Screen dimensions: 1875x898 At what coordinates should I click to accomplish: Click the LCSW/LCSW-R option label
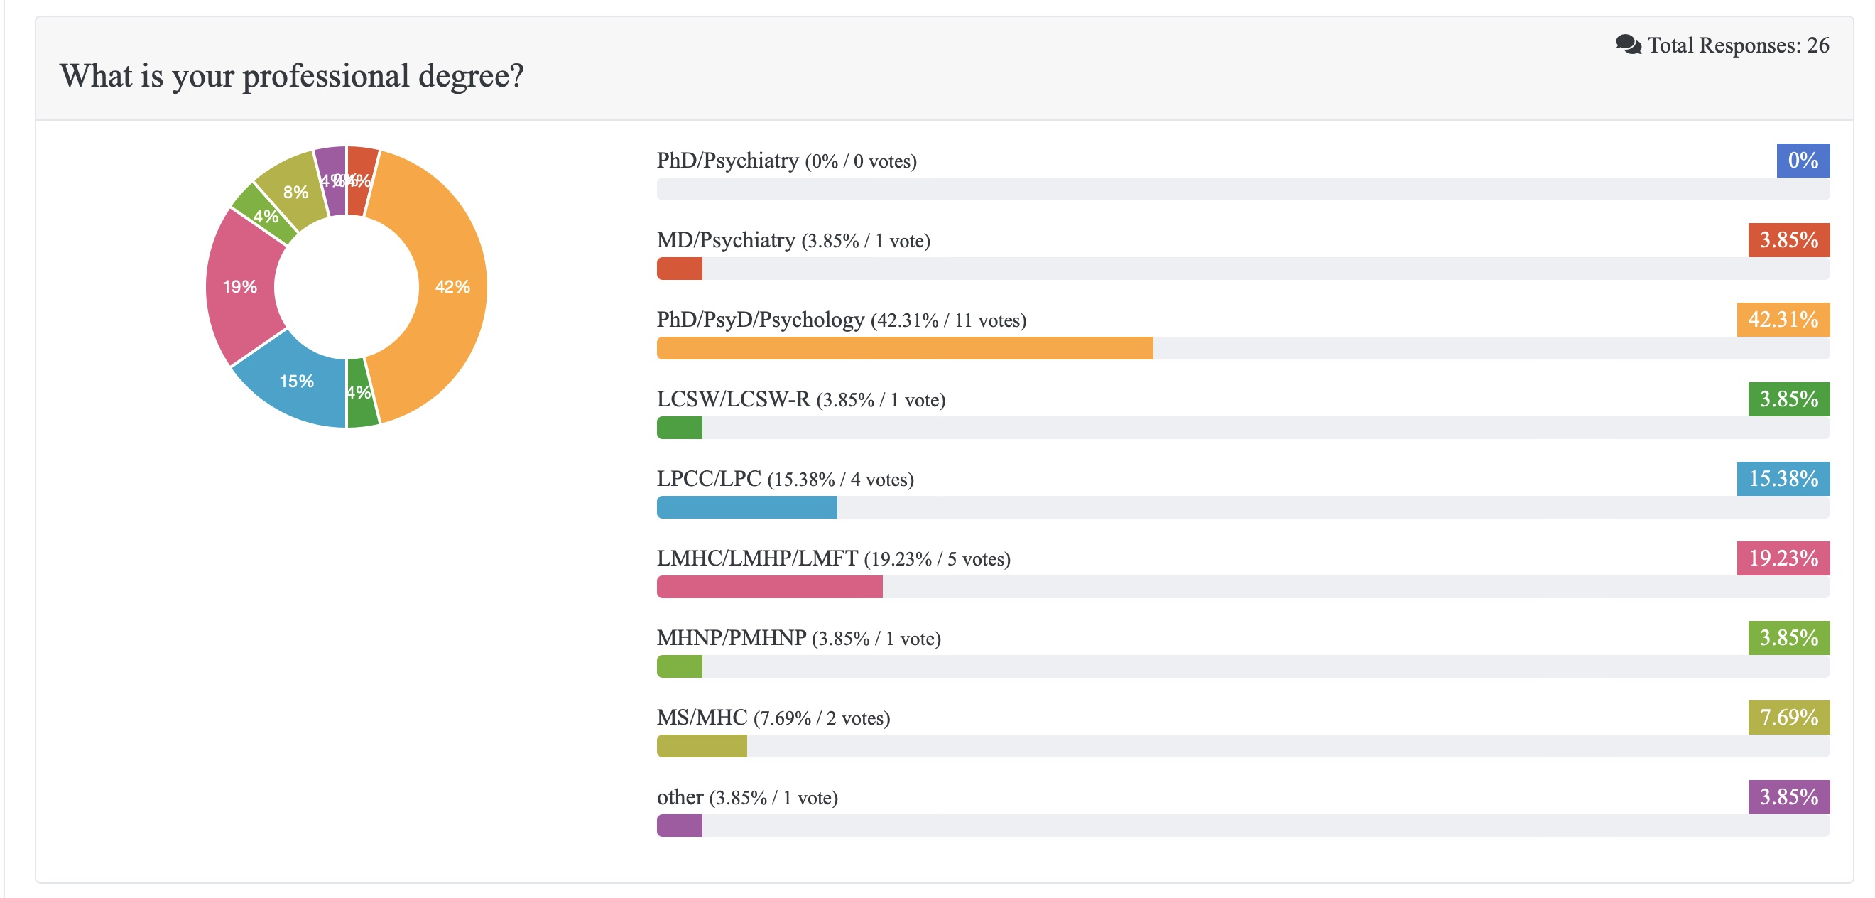pyautogui.click(x=733, y=399)
